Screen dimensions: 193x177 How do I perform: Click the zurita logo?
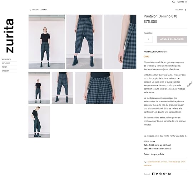pyautogui.click(x=10, y=36)
